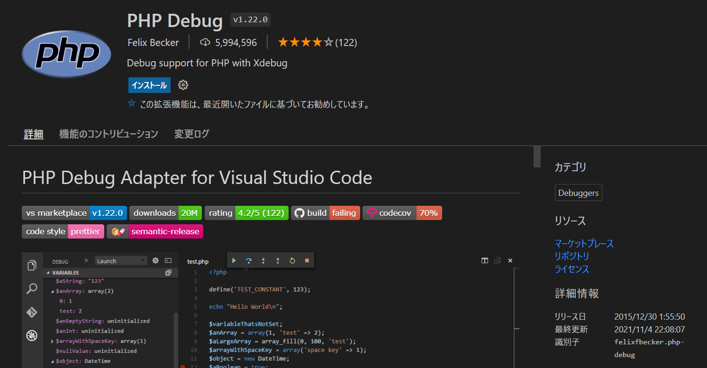The width and height of the screenshot is (707, 368).
Task: Click GitHub build failing badge
Action: pos(326,213)
